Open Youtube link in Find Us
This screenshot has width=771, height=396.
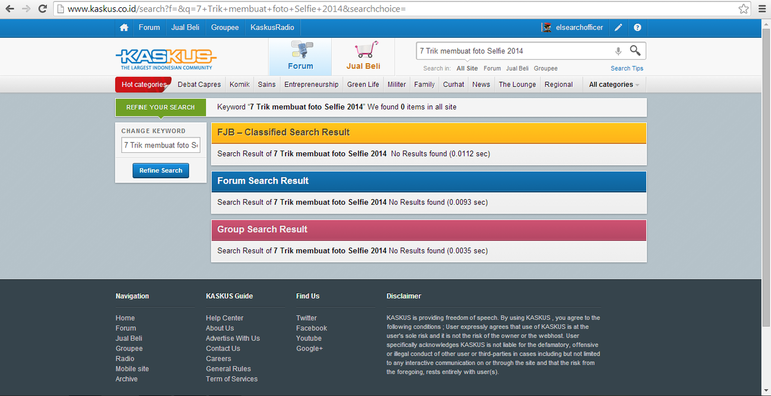[x=309, y=339]
